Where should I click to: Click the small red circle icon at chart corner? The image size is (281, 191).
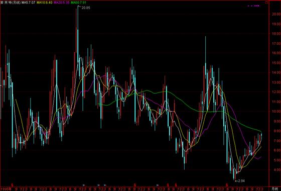[x=266, y=3]
